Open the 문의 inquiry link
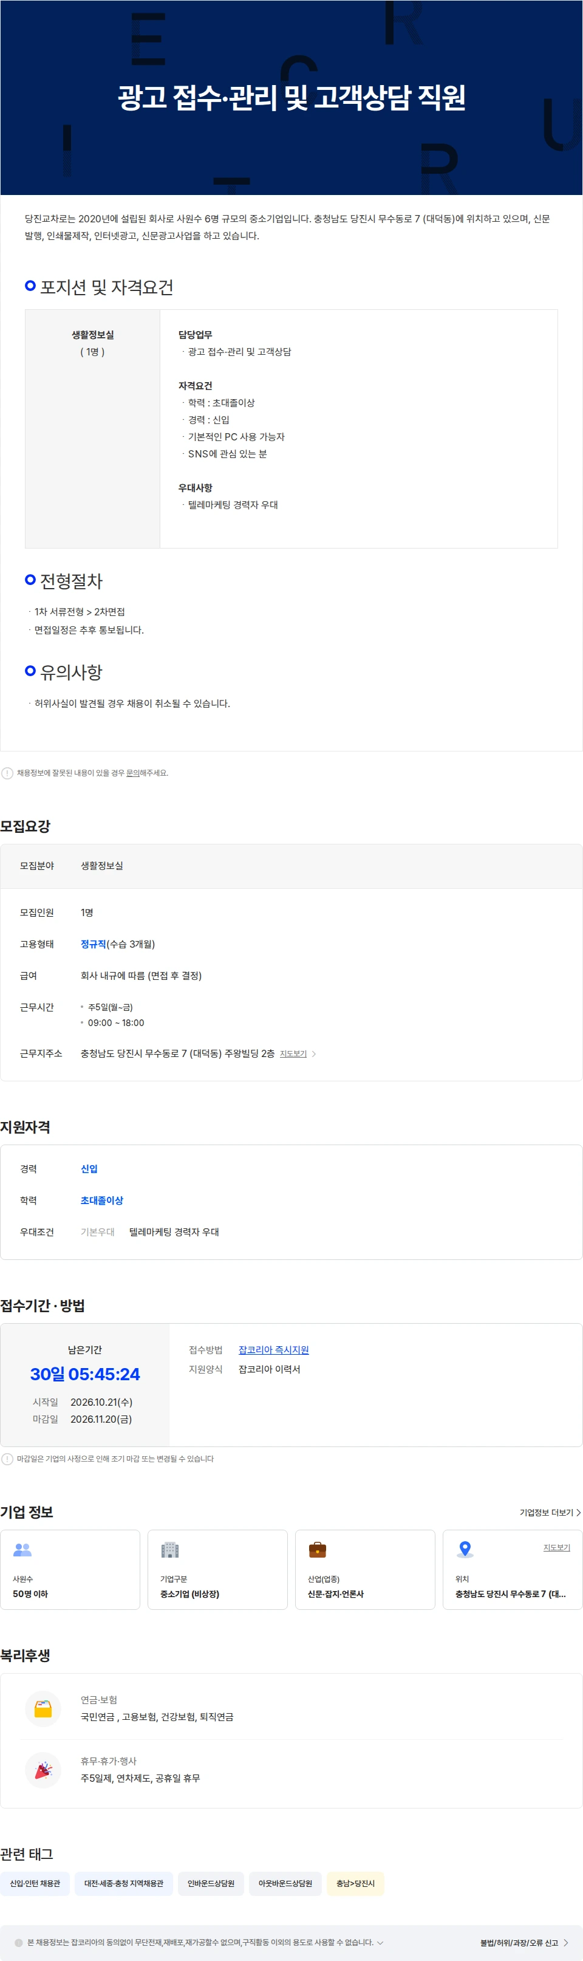 [132, 773]
